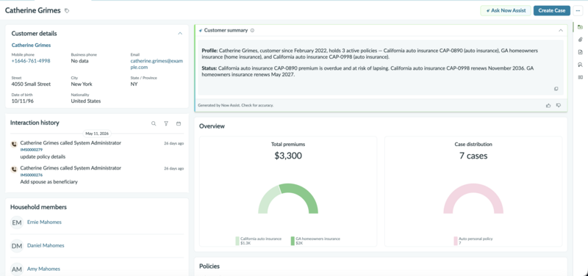This screenshot has height=276, width=588.
Task: Collapse the Customer summary card
Action: [x=561, y=30]
